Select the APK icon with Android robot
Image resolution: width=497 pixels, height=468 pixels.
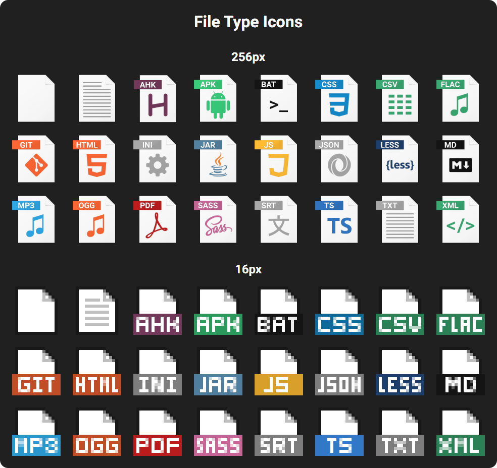pos(218,98)
